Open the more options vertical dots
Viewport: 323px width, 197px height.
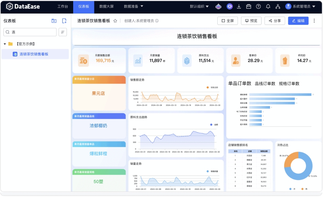(x=314, y=21)
